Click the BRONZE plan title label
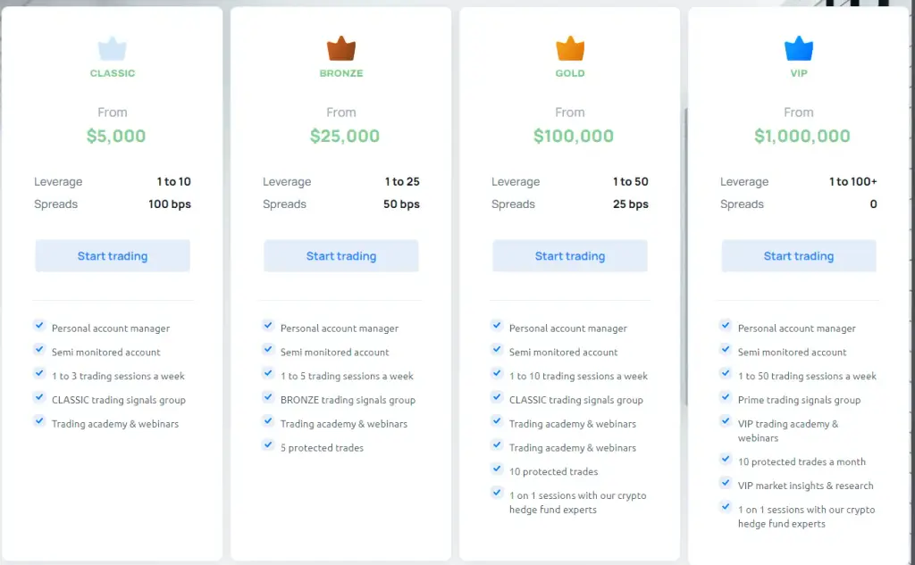The width and height of the screenshot is (915, 565). [341, 73]
